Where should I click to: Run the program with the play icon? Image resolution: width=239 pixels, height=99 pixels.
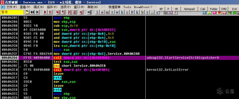tap(45, 12)
